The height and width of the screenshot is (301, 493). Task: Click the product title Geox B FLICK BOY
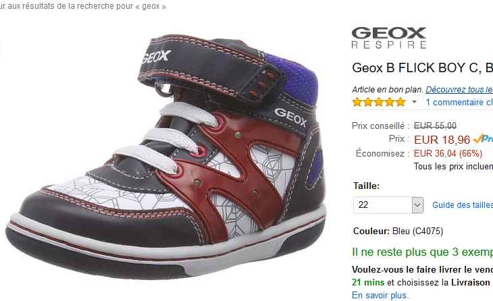point(422,68)
